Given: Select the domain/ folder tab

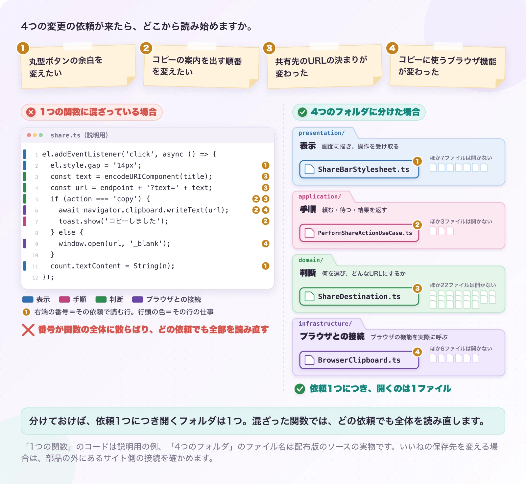Looking at the screenshot, I should [311, 260].
